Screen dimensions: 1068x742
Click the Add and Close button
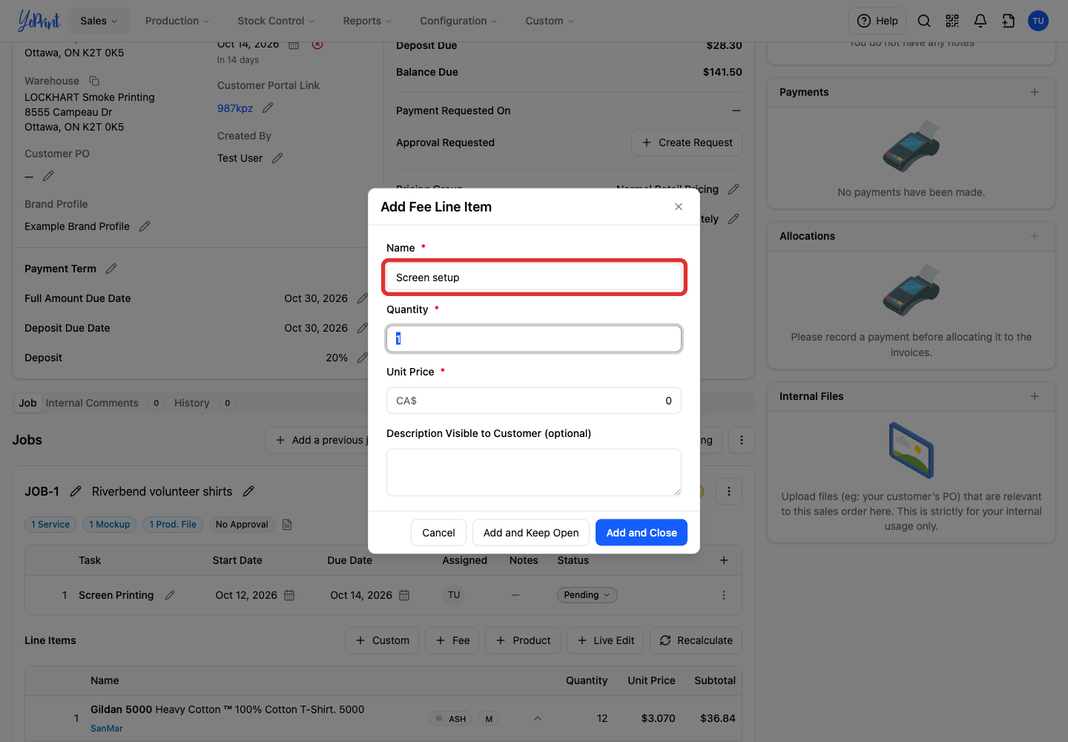642,533
